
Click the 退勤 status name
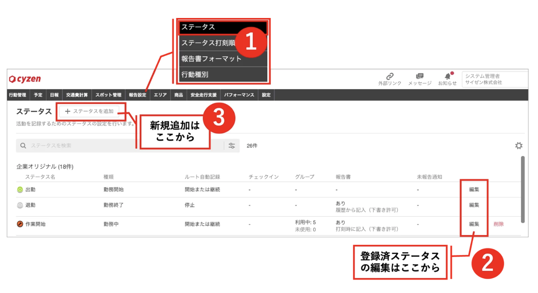pos(30,205)
